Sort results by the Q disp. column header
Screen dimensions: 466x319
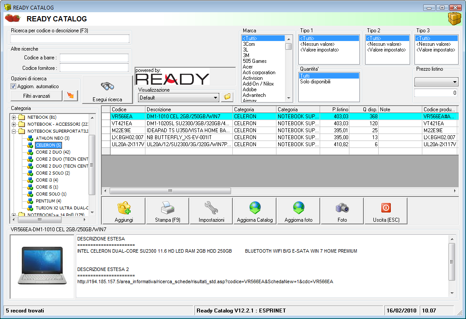(x=364, y=109)
